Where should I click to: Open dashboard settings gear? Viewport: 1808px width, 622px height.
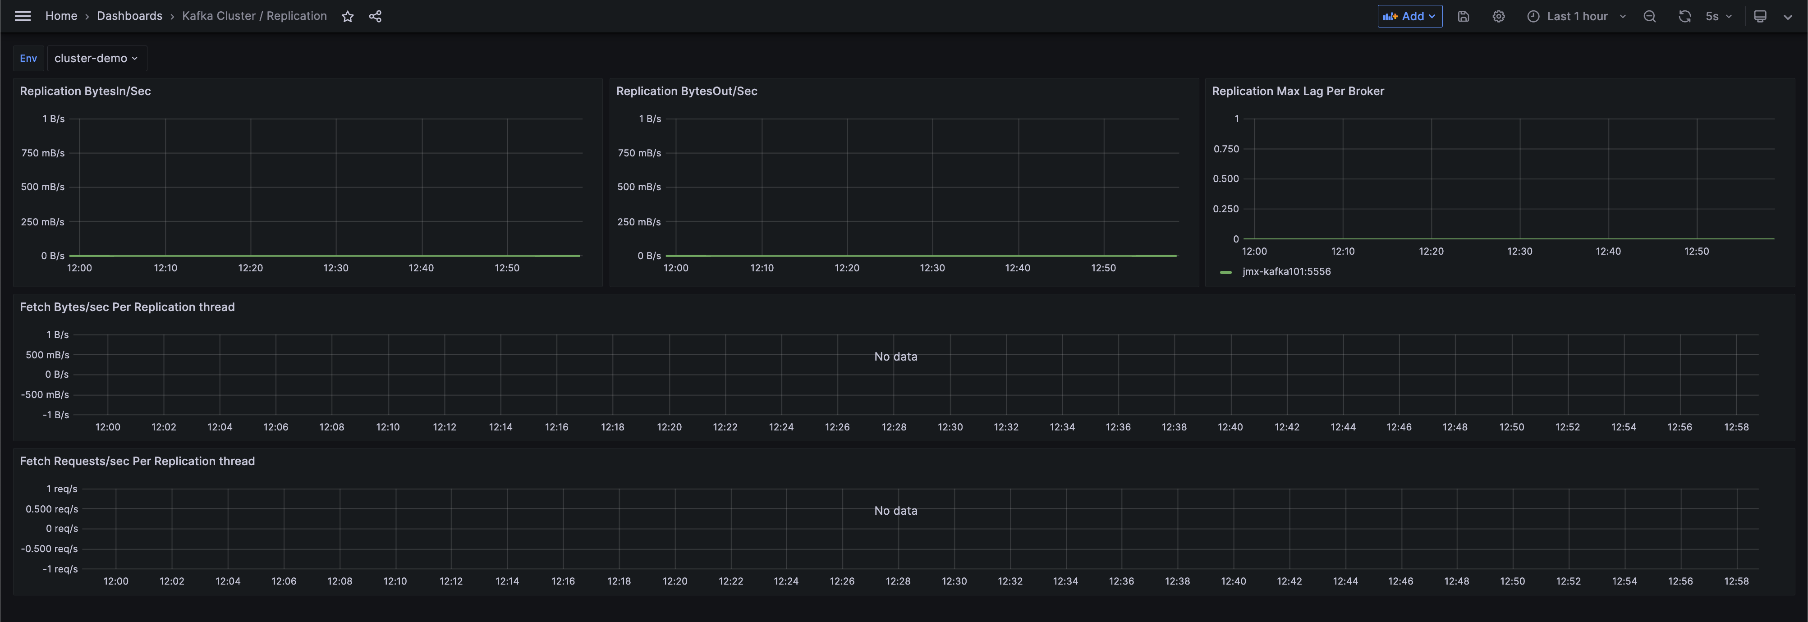[x=1499, y=16]
